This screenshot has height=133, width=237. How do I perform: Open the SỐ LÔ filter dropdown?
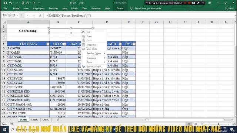click(64, 44)
